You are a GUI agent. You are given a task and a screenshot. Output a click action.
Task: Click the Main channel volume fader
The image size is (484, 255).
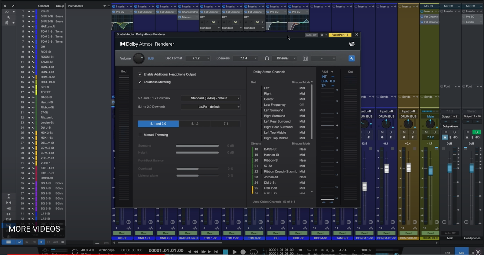coord(450,168)
